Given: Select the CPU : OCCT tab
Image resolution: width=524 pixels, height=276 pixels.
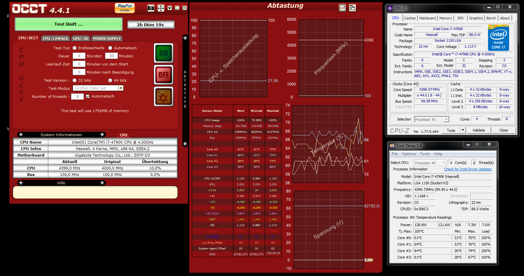Looking at the screenshot, I should pos(28,38).
